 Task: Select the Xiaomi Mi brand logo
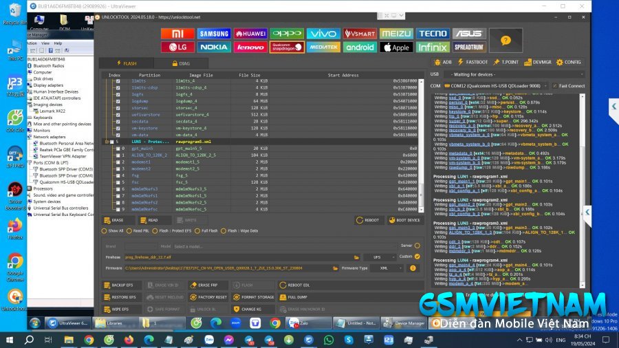177,34
